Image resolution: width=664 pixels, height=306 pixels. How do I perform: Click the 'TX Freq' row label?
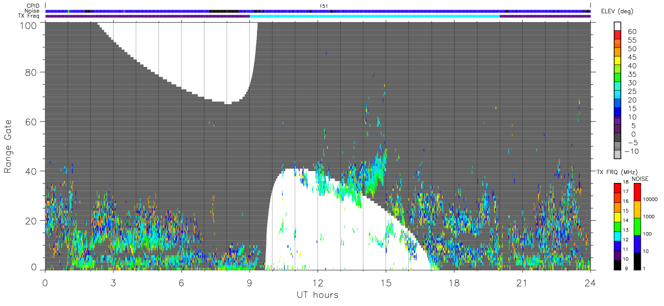29,16
